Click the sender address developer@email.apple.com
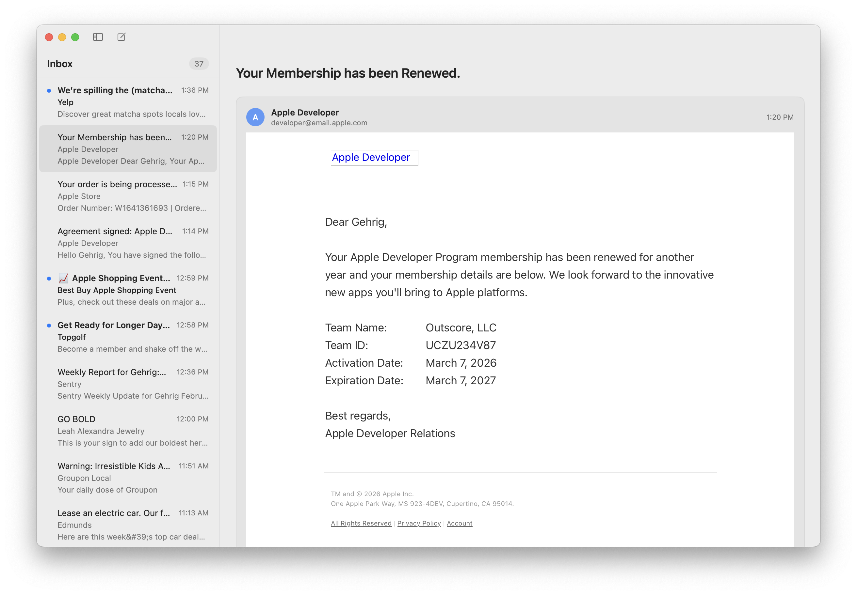 (x=319, y=122)
